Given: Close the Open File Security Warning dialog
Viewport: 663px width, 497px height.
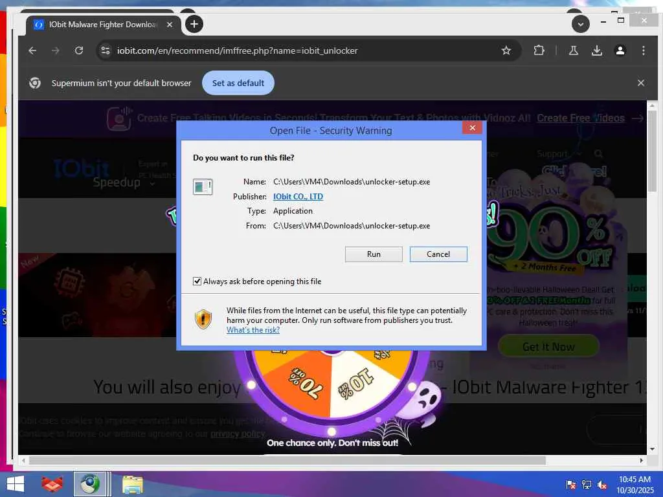Looking at the screenshot, I should [472, 127].
